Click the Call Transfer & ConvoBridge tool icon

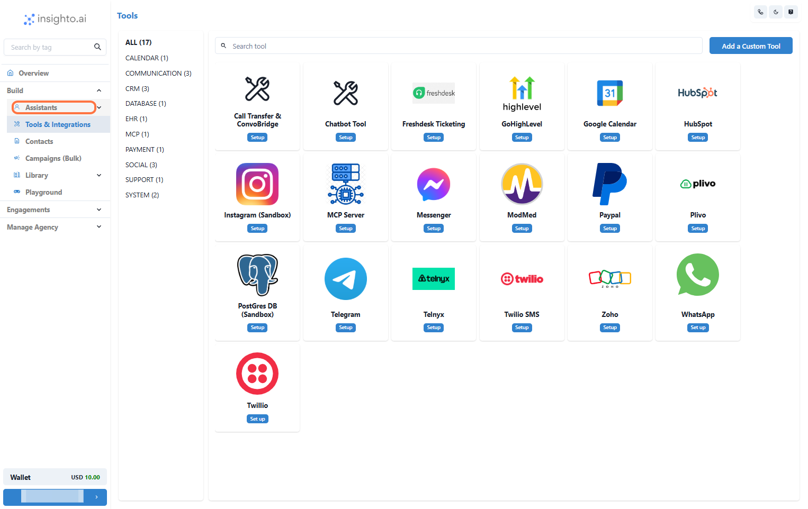pyautogui.click(x=257, y=89)
